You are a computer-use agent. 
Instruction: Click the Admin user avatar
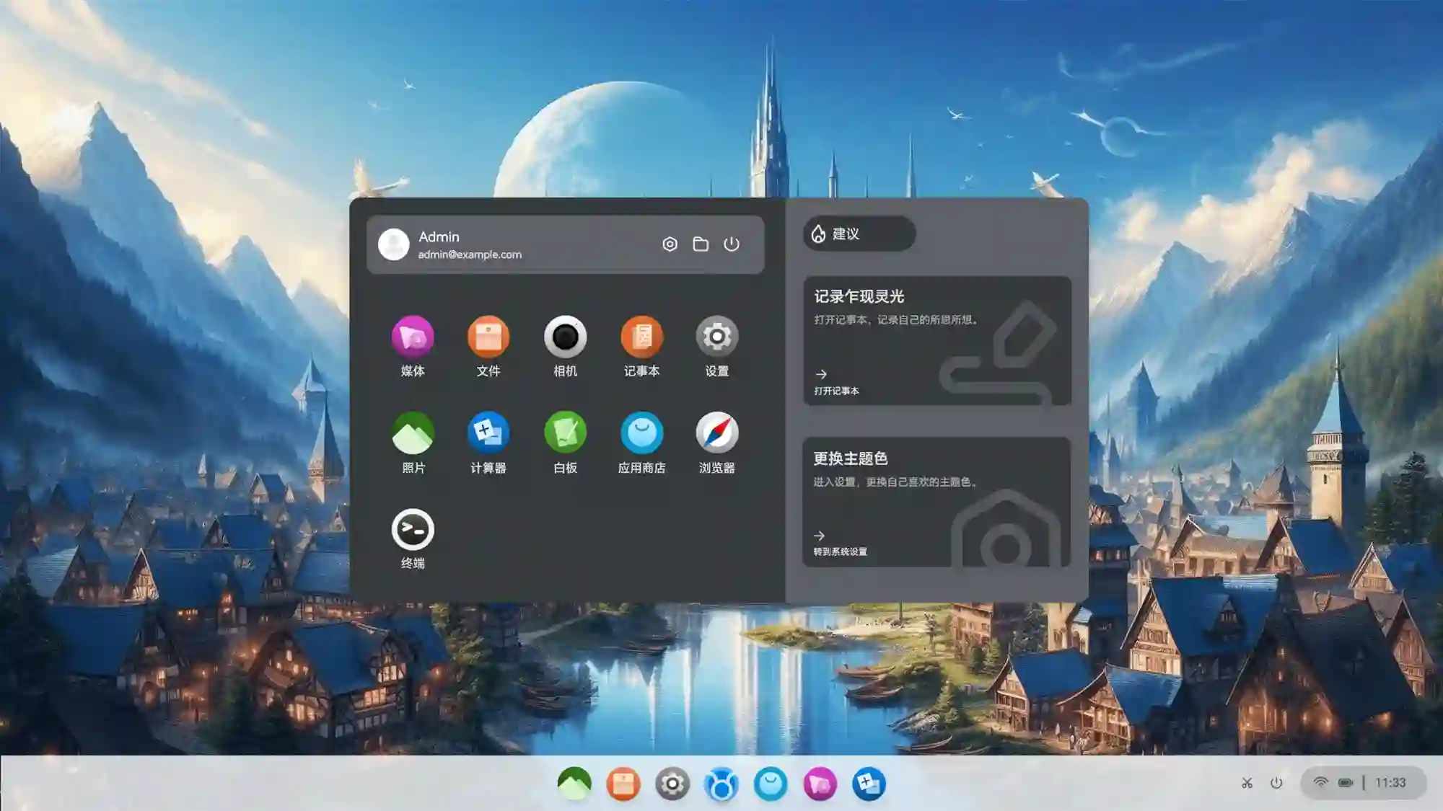point(394,244)
